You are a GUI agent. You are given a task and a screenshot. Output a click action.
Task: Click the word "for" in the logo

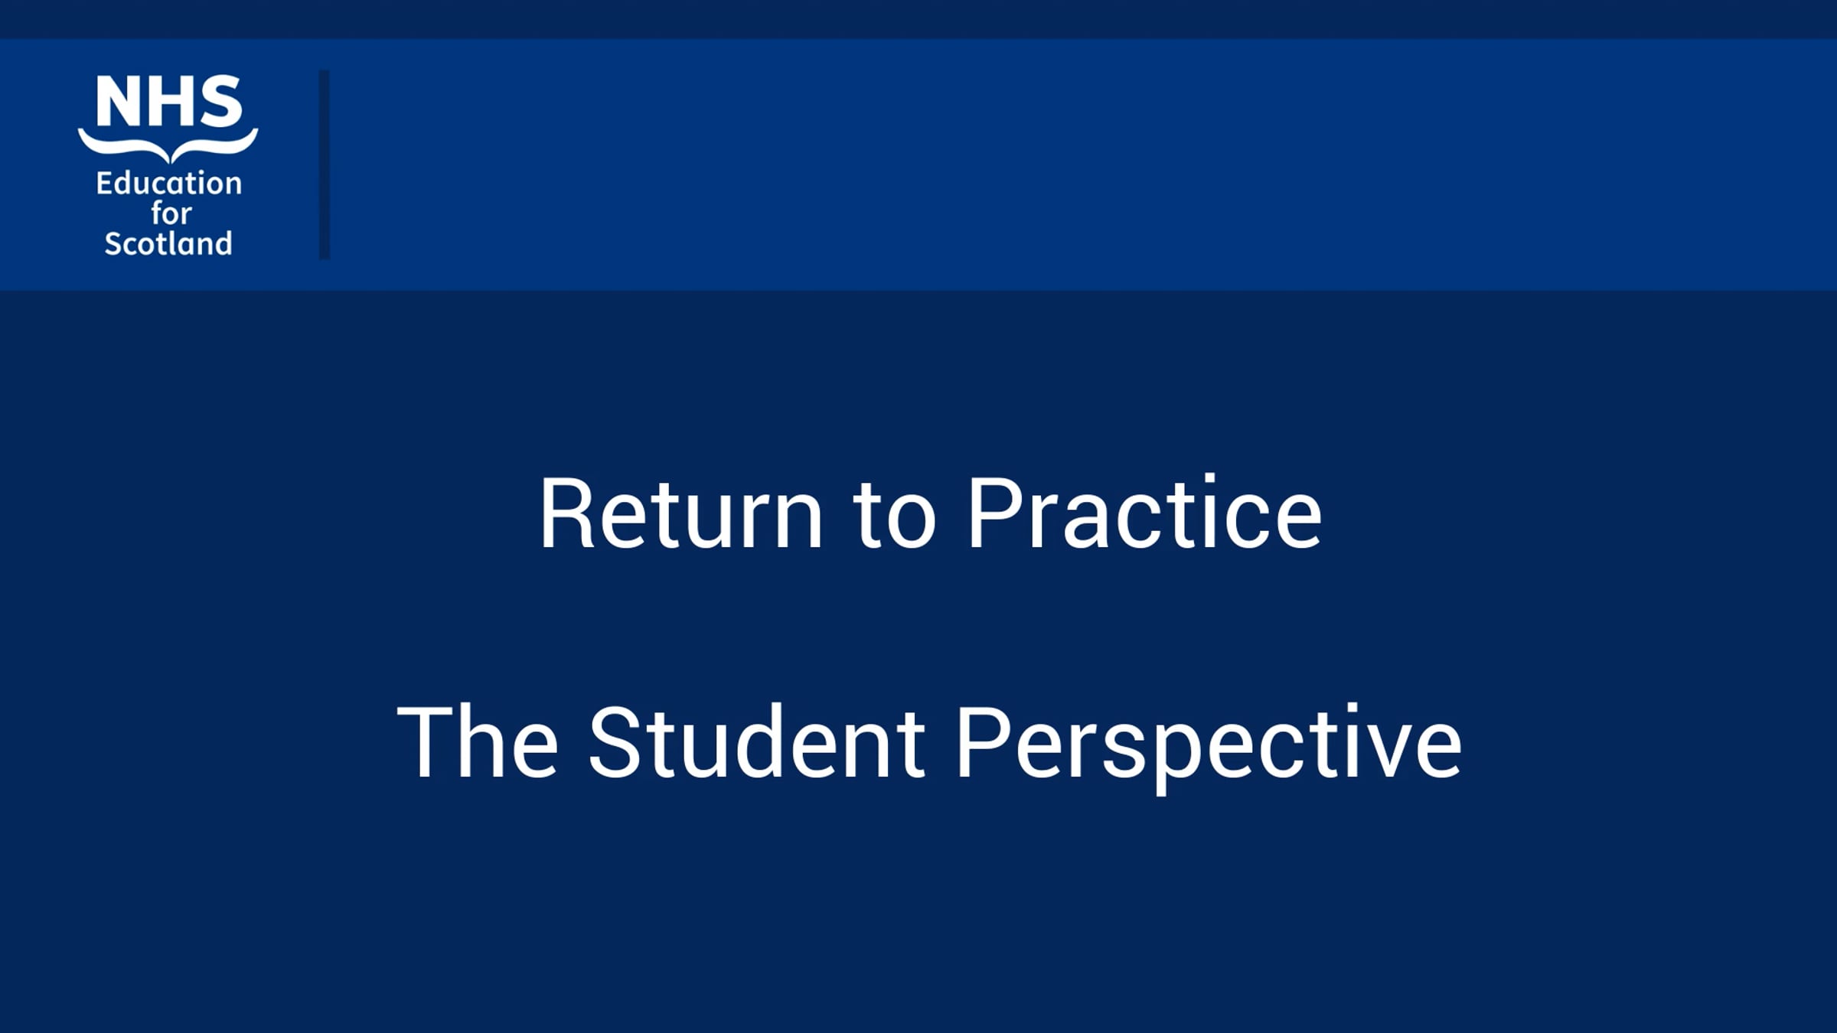pos(171,213)
